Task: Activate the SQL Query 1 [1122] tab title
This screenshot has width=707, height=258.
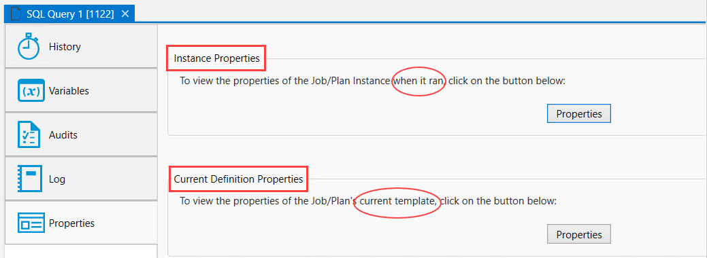Action: pyautogui.click(x=70, y=14)
